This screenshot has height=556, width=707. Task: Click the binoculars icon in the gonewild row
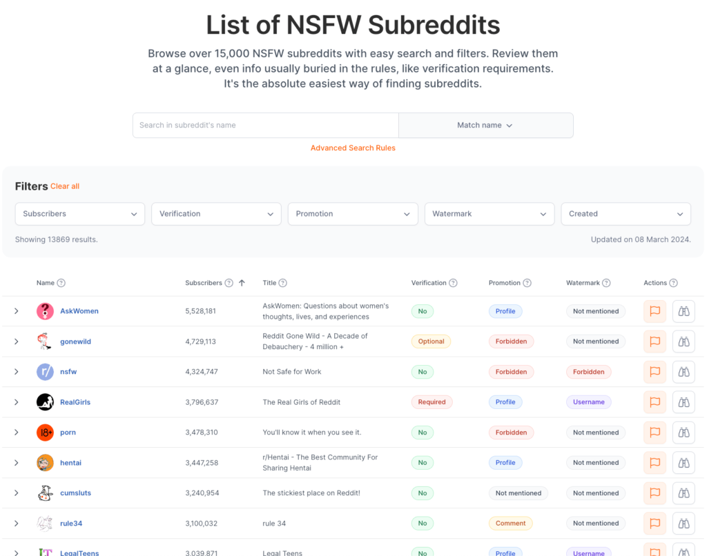pos(684,341)
